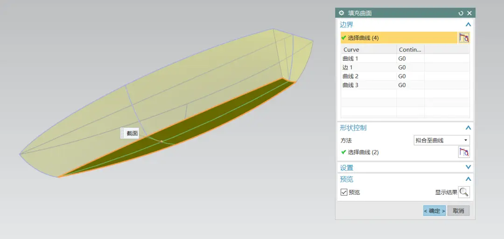Click G0 continuity for 曲线 2

click(x=402, y=76)
